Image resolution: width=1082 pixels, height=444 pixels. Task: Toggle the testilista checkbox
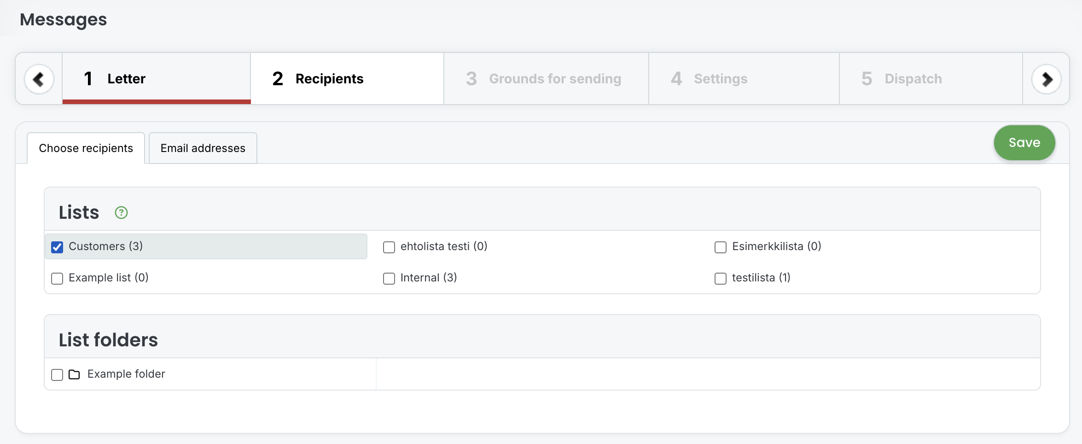[x=721, y=279]
